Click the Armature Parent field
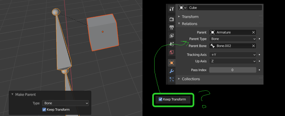Viewport: 285px width, 116px height. (x=233, y=32)
